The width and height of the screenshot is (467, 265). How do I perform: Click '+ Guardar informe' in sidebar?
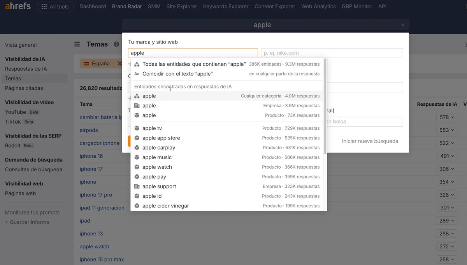[27, 222]
